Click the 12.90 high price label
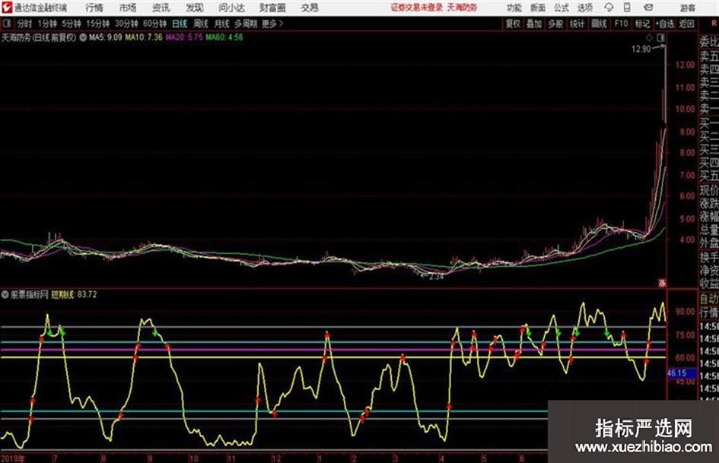Viewport: 719px width, 463px height. (x=641, y=49)
